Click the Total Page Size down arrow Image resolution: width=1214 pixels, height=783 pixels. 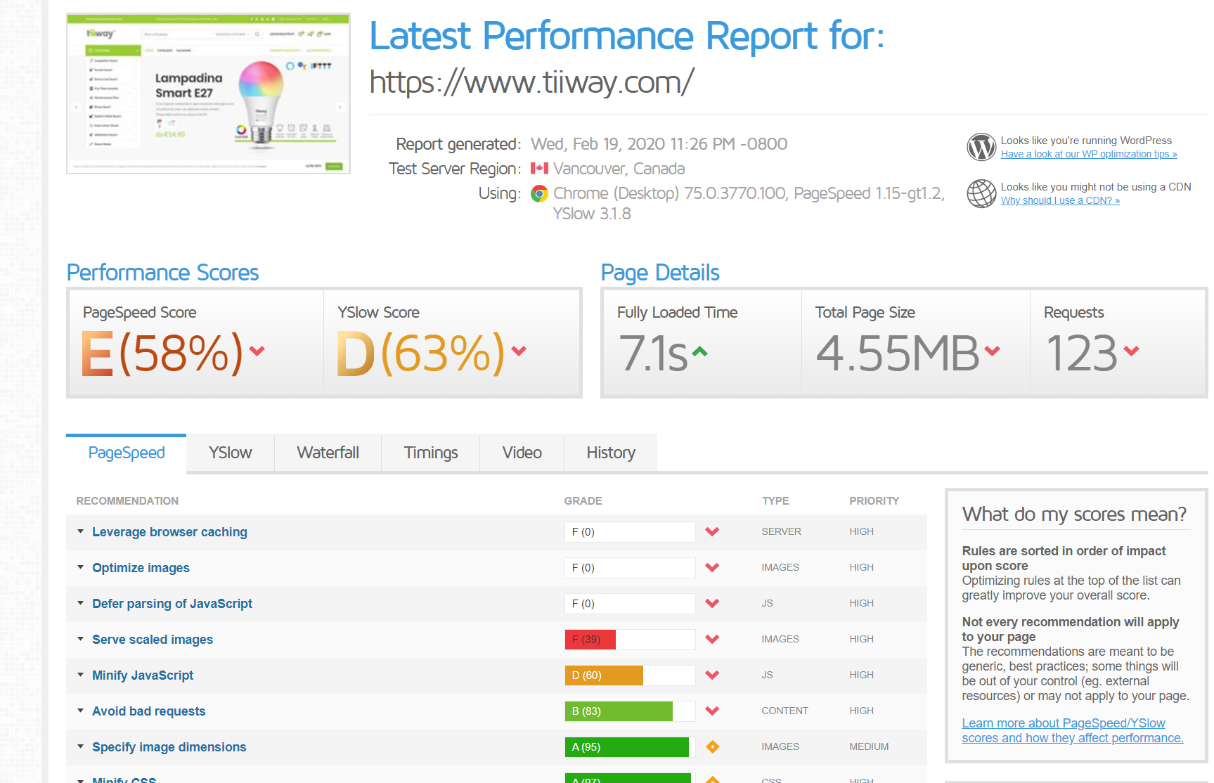[992, 351]
